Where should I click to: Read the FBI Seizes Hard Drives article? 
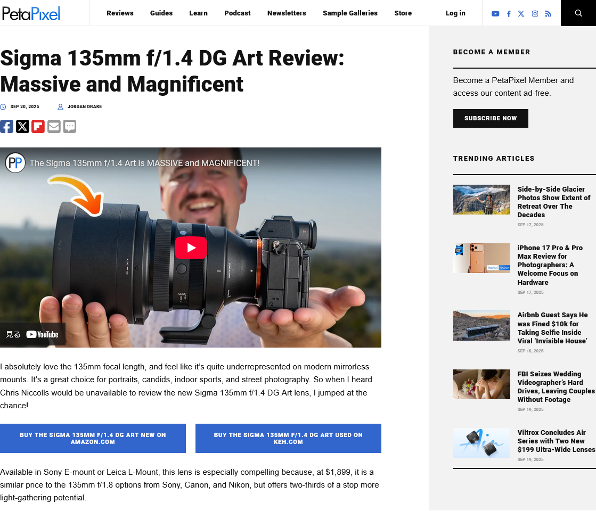point(556,386)
